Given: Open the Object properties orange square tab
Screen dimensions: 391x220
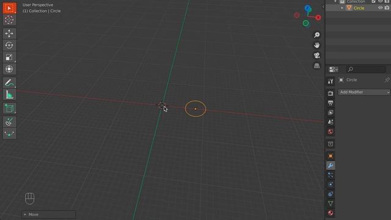Looking at the screenshot, I should (x=331, y=156).
